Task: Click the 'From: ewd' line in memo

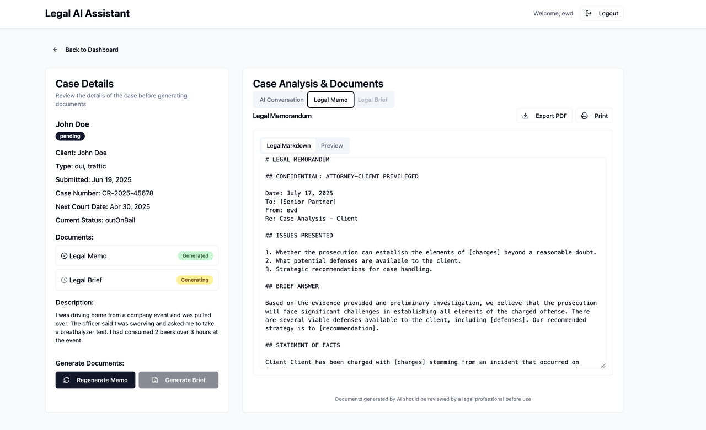Action: [281, 210]
